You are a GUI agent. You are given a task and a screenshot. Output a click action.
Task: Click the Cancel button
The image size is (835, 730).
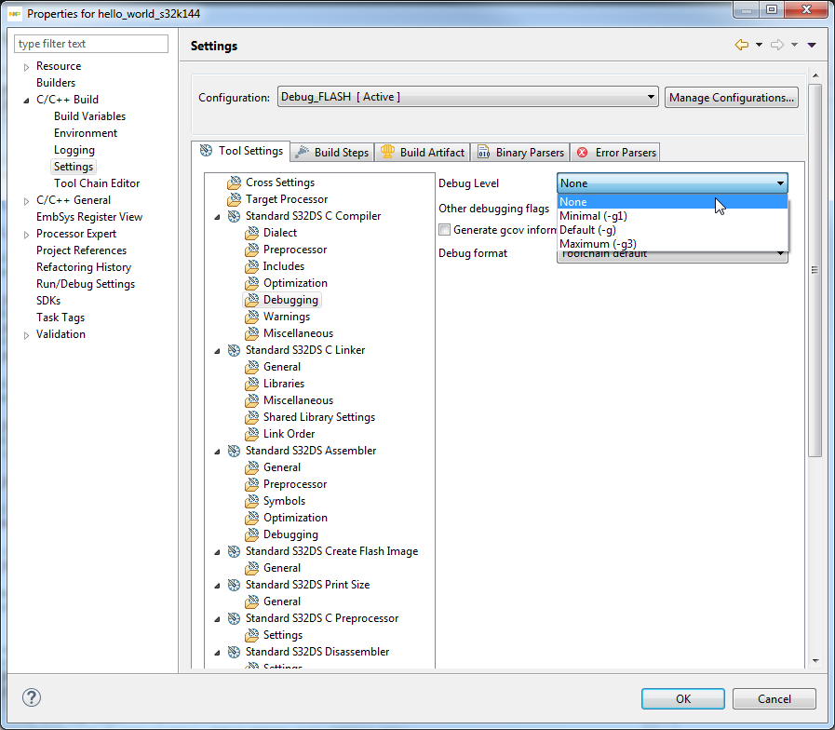point(774,698)
